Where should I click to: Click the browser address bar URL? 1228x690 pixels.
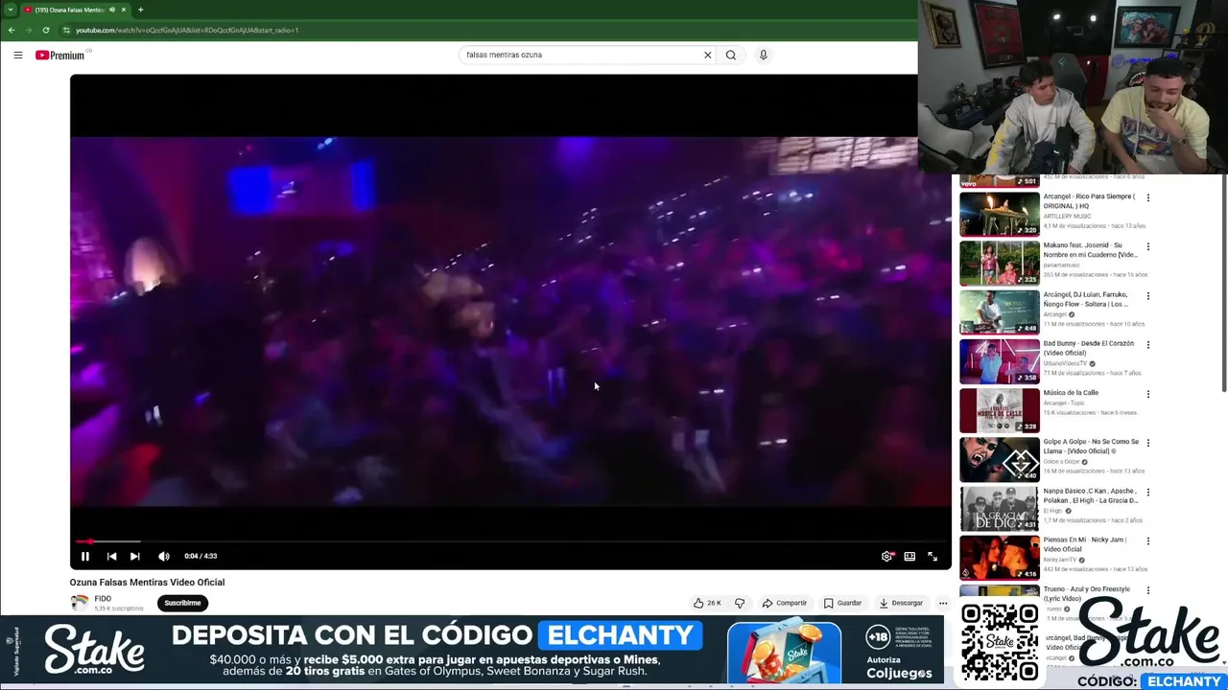(x=187, y=30)
